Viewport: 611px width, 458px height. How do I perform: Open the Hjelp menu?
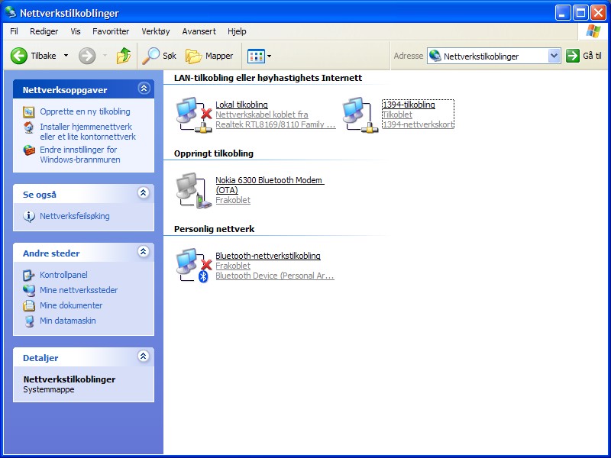pyautogui.click(x=237, y=31)
